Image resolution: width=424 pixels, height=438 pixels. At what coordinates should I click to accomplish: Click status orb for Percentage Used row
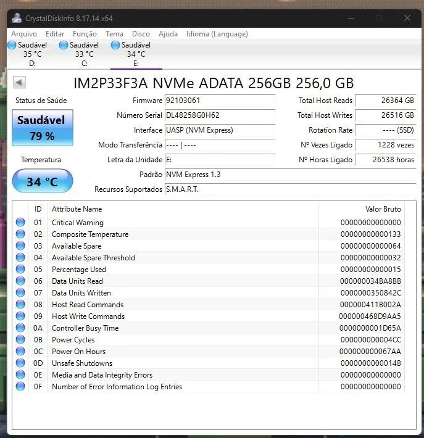click(20, 270)
